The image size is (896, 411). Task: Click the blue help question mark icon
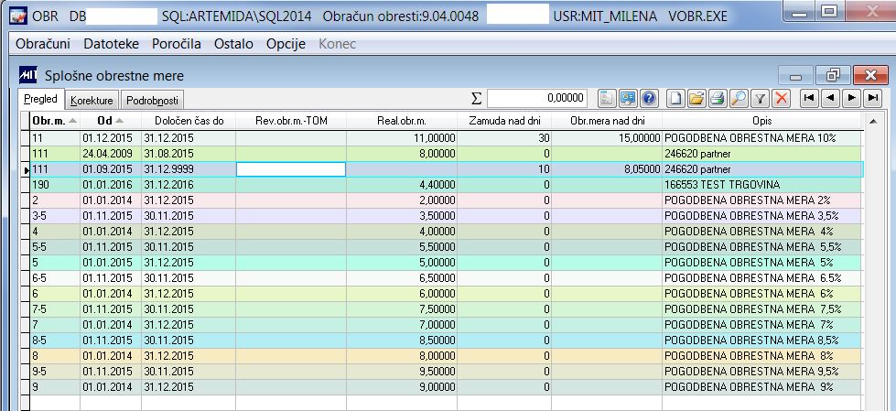(x=648, y=99)
